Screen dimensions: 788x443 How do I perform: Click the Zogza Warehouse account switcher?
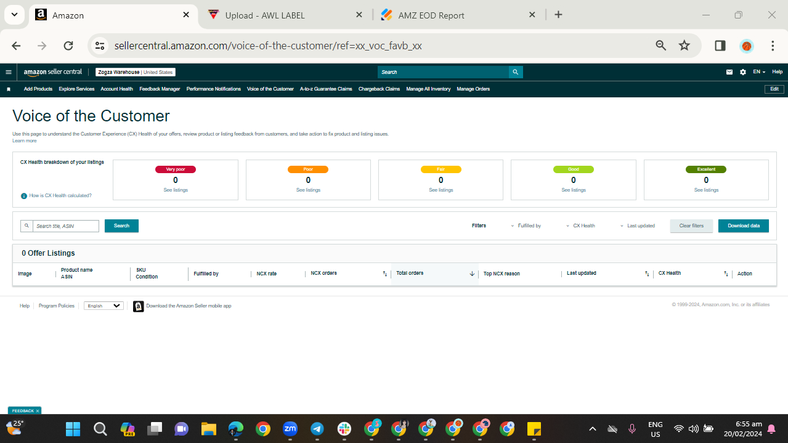tap(136, 72)
